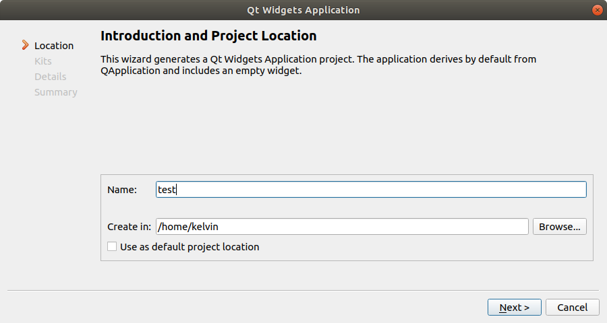The height and width of the screenshot is (323, 607).
Task: Click the Qt Widgets Application title bar
Action: coord(303,10)
